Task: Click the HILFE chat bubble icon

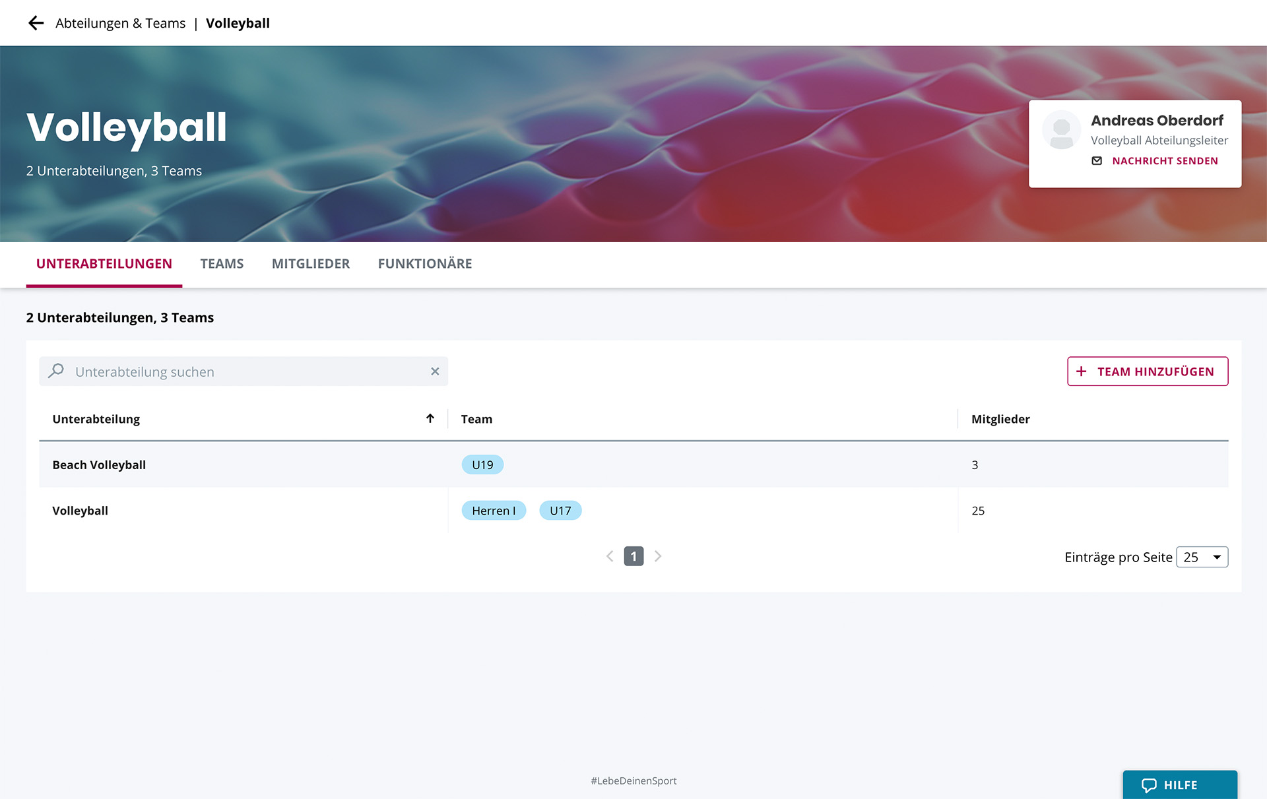Action: [x=1149, y=785]
